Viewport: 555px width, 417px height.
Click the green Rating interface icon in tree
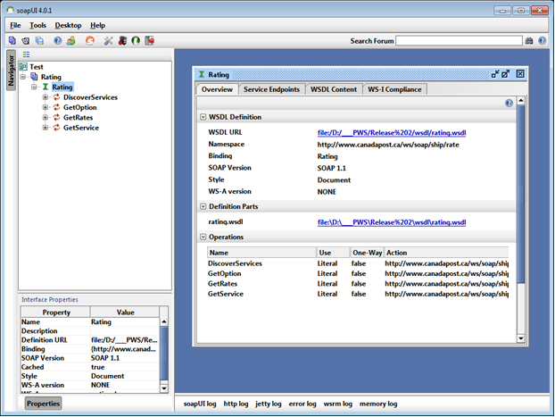tap(46, 87)
